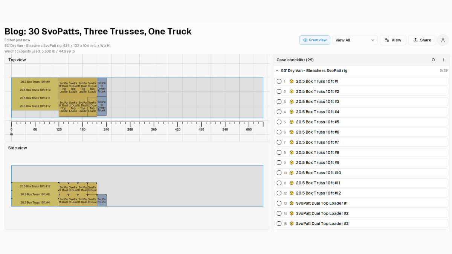Share this load plan
Viewport: 452px width, 254px height.
click(422, 40)
